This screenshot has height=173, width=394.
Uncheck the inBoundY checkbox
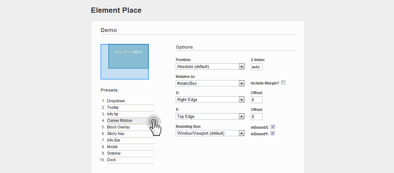click(273, 133)
